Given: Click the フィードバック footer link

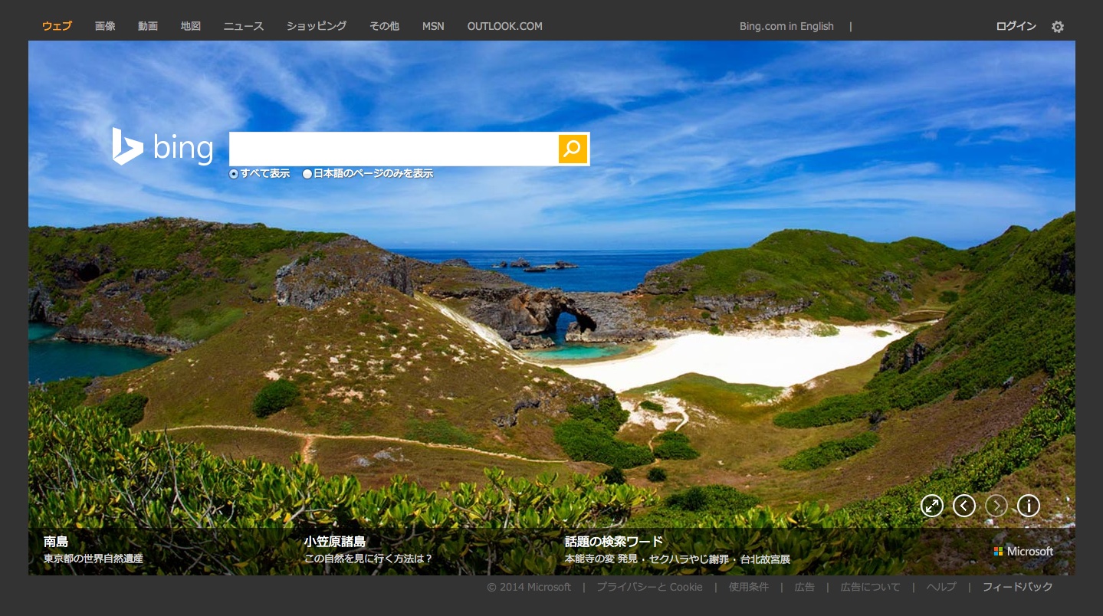Looking at the screenshot, I should (1017, 587).
